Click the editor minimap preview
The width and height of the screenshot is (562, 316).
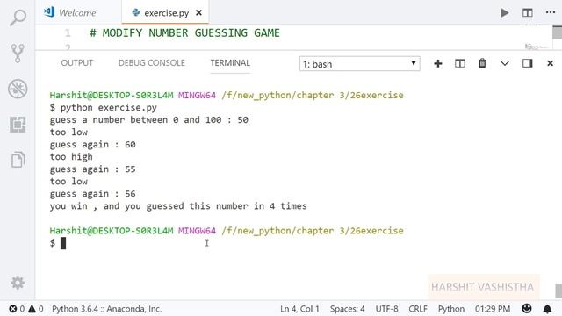coord(537,37)
